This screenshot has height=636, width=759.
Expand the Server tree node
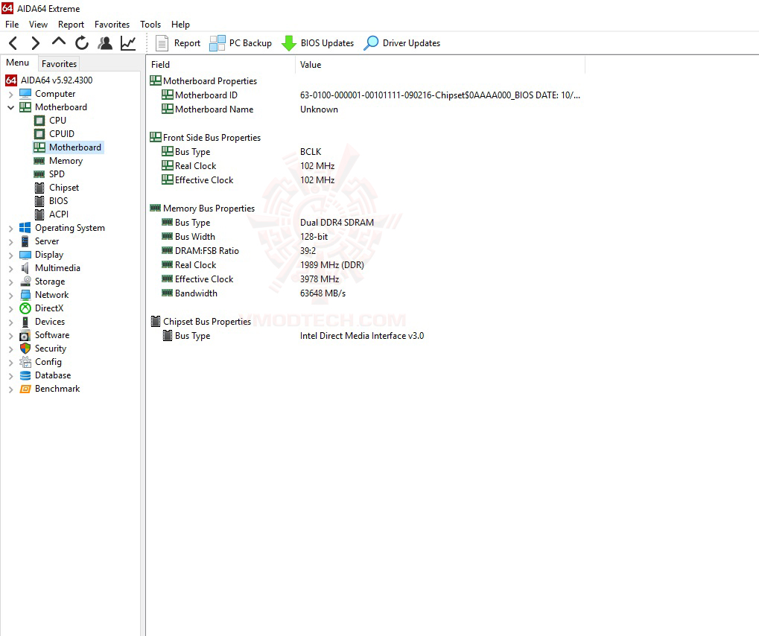point(10,241)
